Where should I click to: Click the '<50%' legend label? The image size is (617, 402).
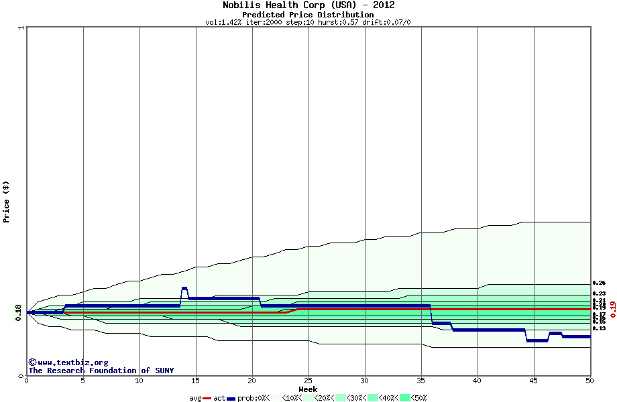[x=419, y=398]
